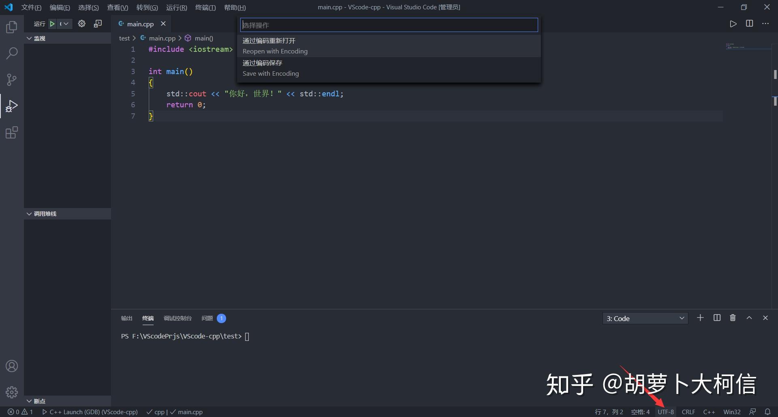Click the C++ language mode indicator
778x417 pixels.
point(709,412)
